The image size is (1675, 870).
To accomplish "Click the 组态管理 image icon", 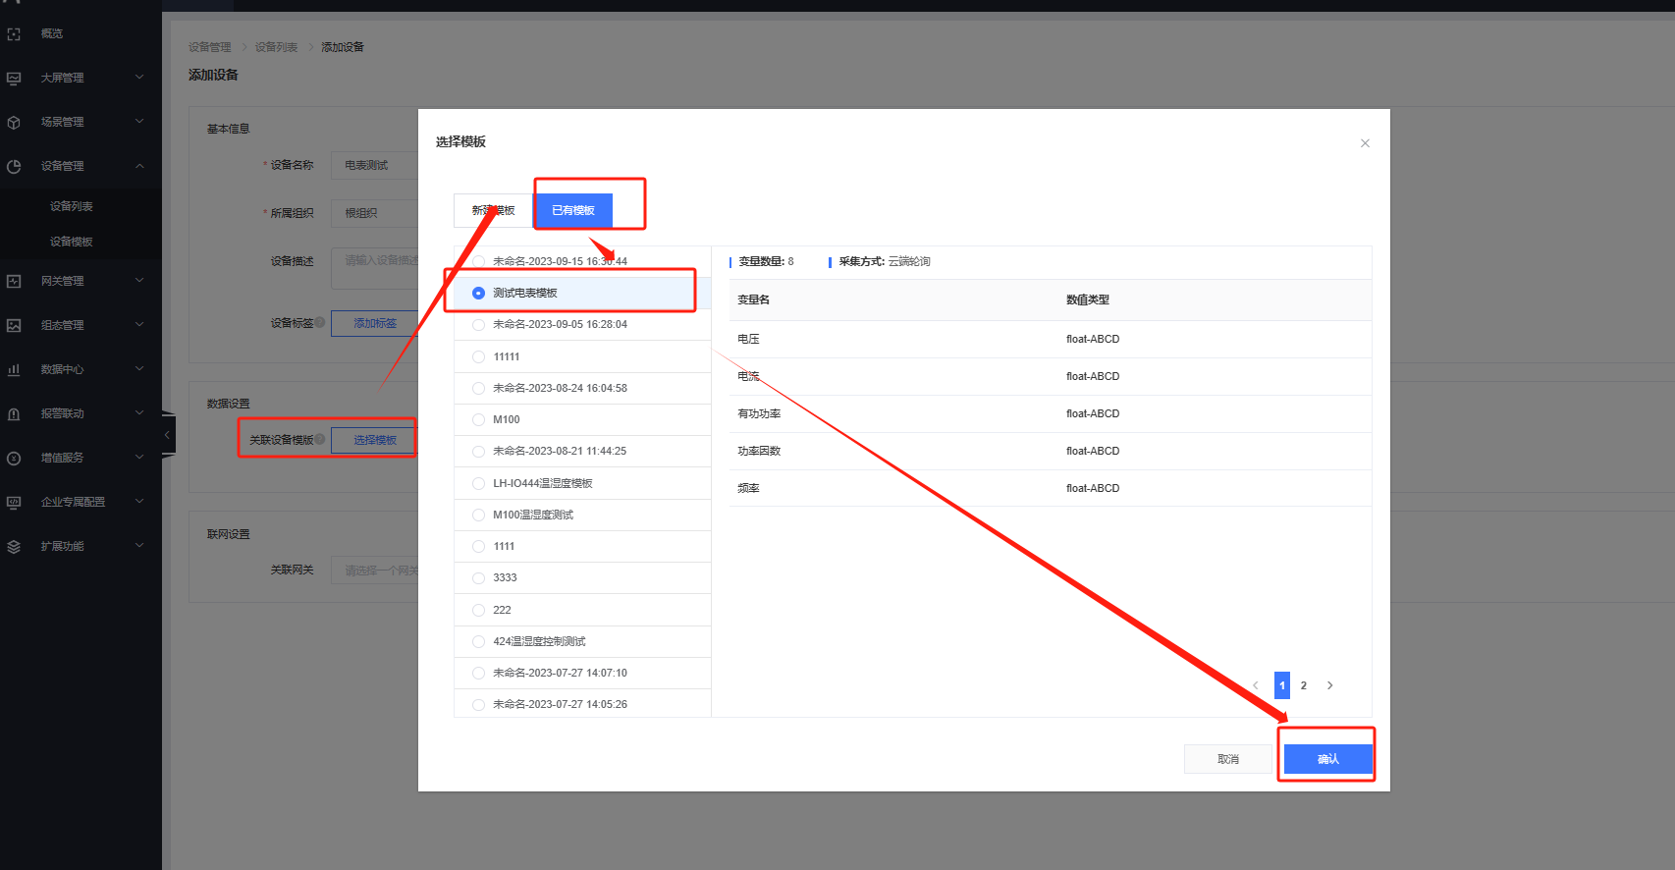I will [x=14, y=326].
